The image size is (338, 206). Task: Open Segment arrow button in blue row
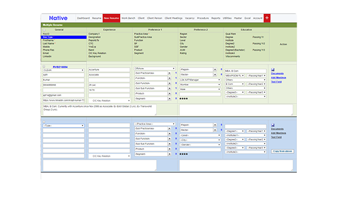(170, 154)
